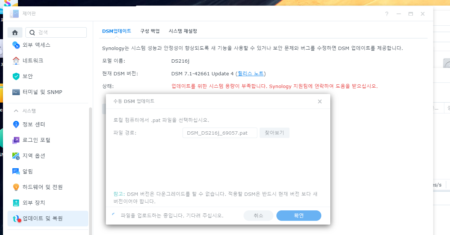Image resolution: width=450 pixels, height=235 pixels.
Task: Click the sidebar vertical scrollbar
Action: click(x=90, y=171)
